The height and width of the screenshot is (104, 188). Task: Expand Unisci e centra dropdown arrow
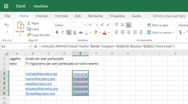pos(173,33)
